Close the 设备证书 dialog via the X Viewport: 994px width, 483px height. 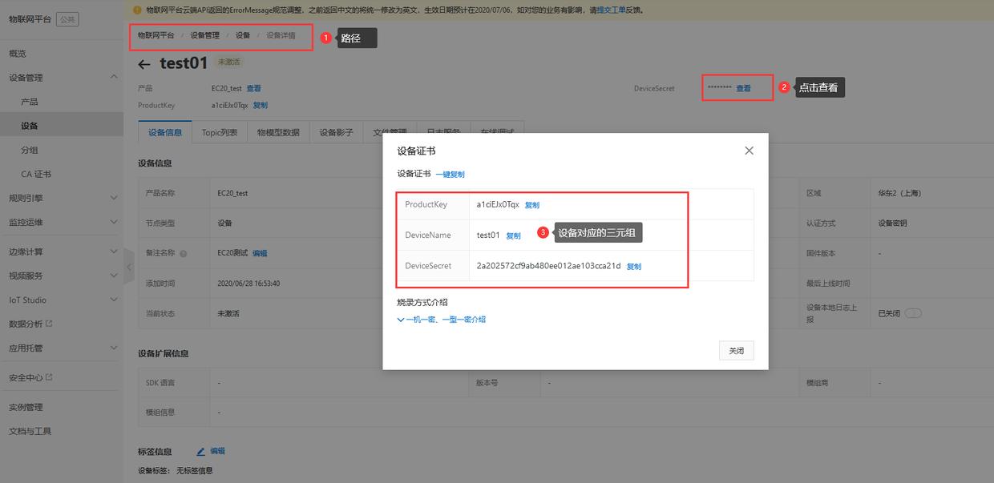point(749,150)
